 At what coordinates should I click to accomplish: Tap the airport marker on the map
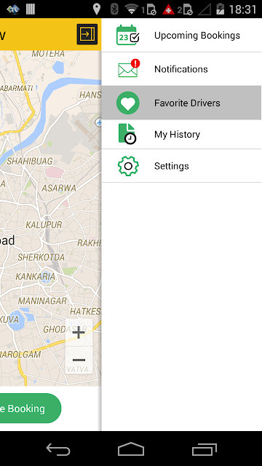point(99,122)
